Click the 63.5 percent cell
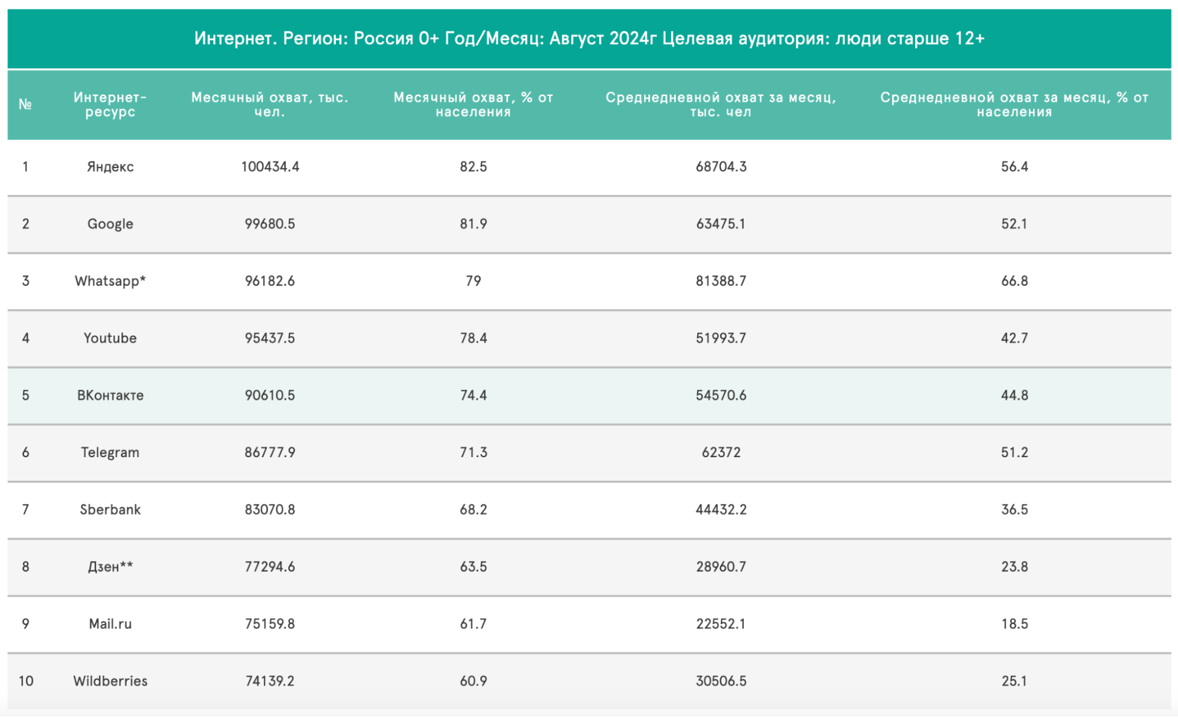 coord(473,567)
